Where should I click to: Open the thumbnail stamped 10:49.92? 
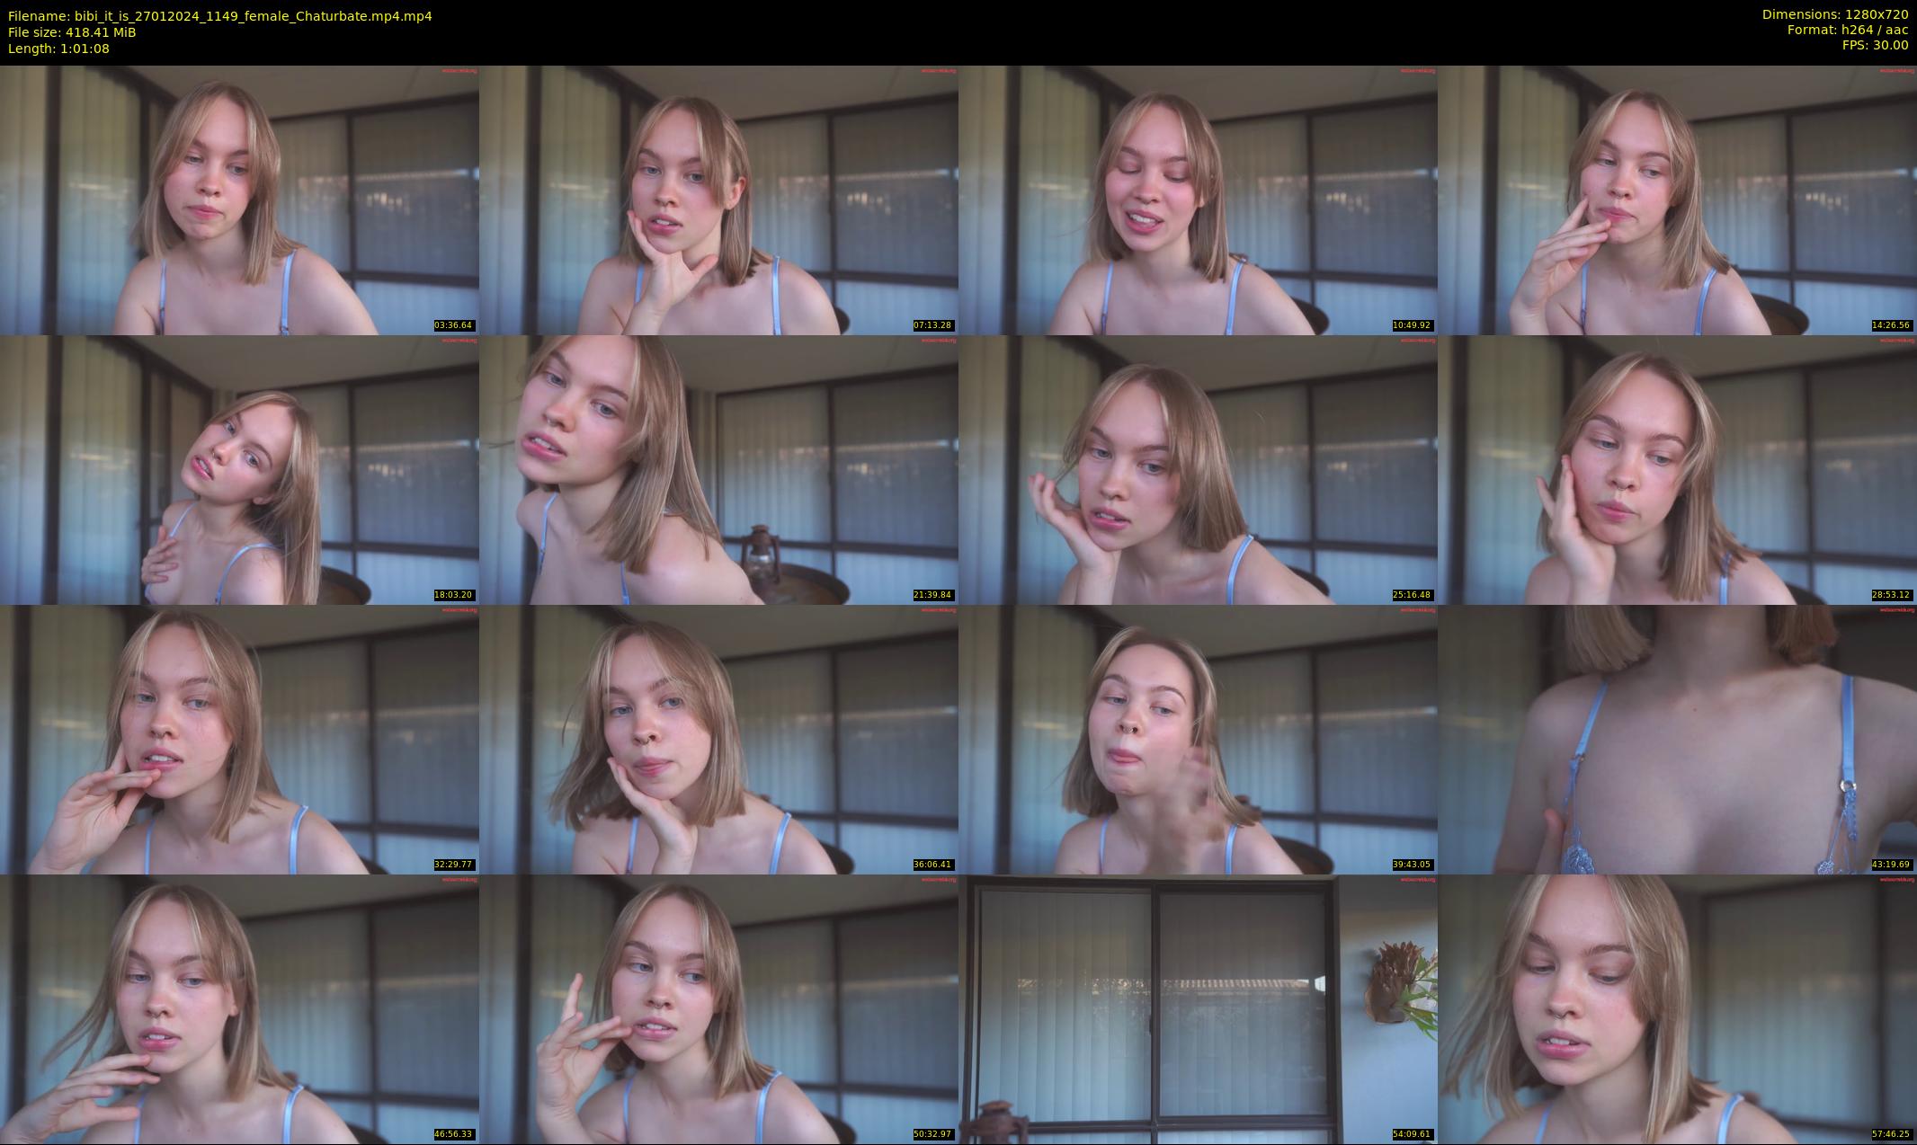(x=1198, y=200)
